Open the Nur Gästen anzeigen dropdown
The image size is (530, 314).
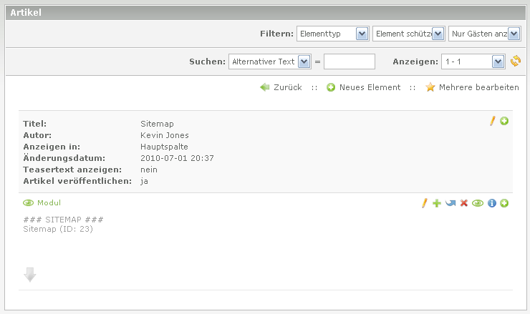[x=484, y=34]
